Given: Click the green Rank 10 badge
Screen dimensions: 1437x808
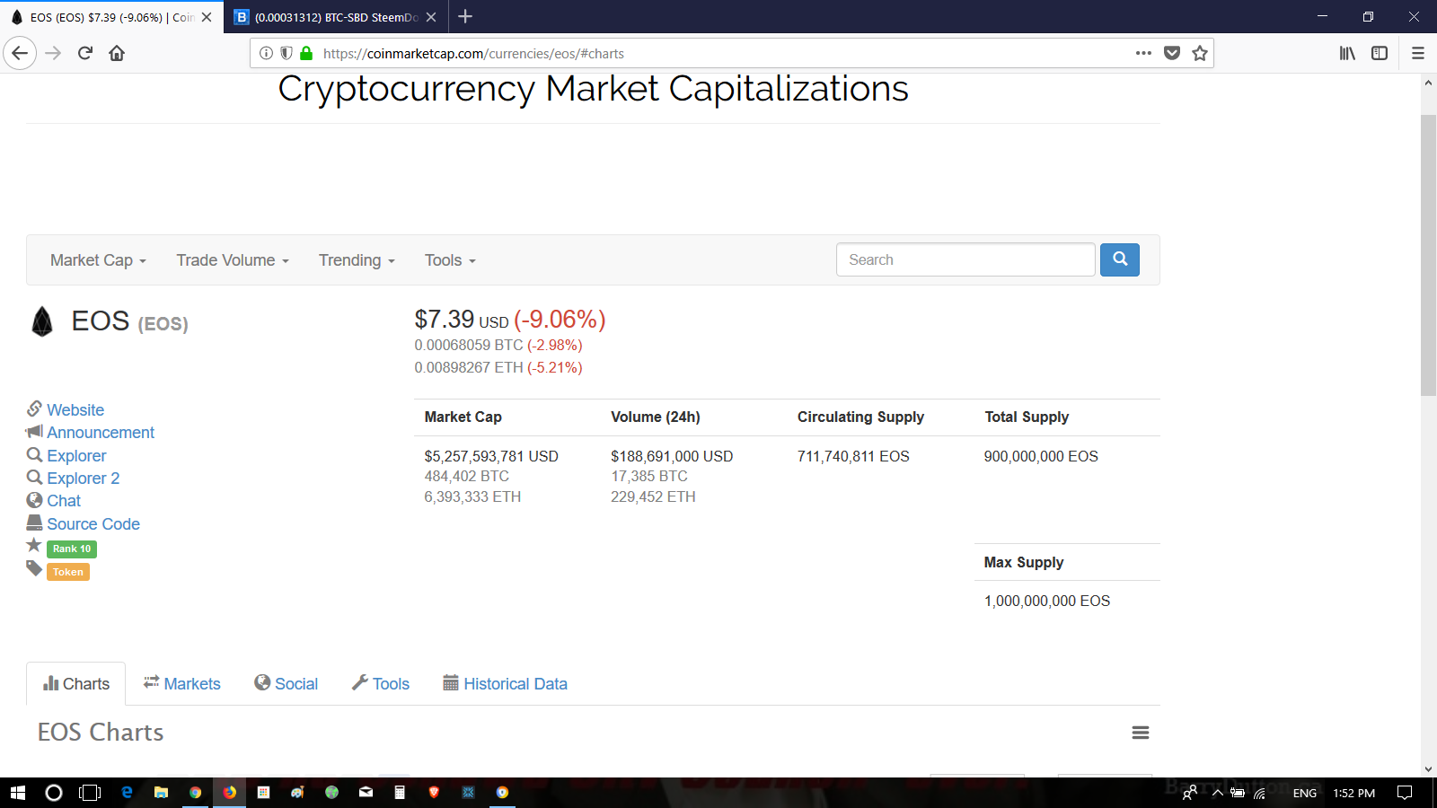Looking at the screenshot, I should tap(72, 549).
